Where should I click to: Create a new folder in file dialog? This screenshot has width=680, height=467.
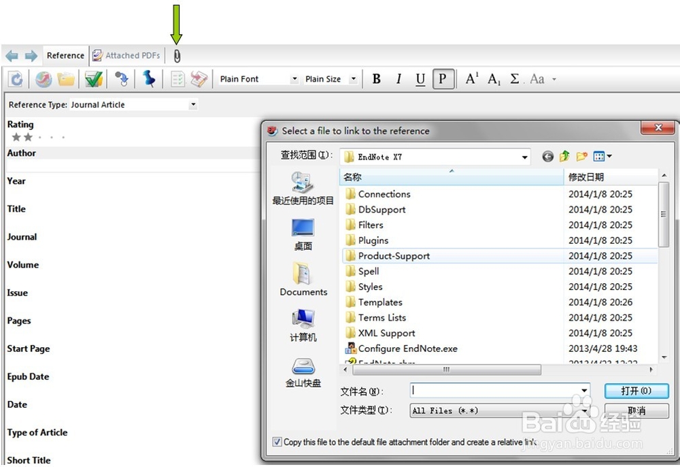[581, 157]
